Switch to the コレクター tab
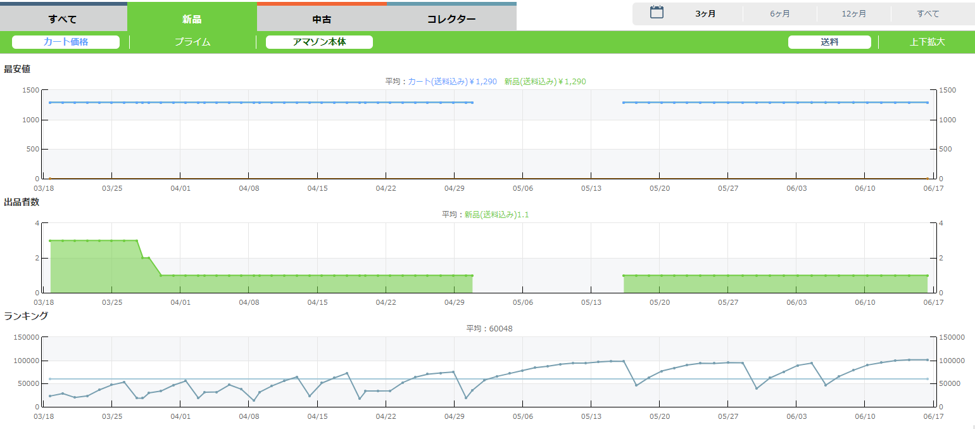This screenshot has width=975, height=429. [x=451, y=18]
